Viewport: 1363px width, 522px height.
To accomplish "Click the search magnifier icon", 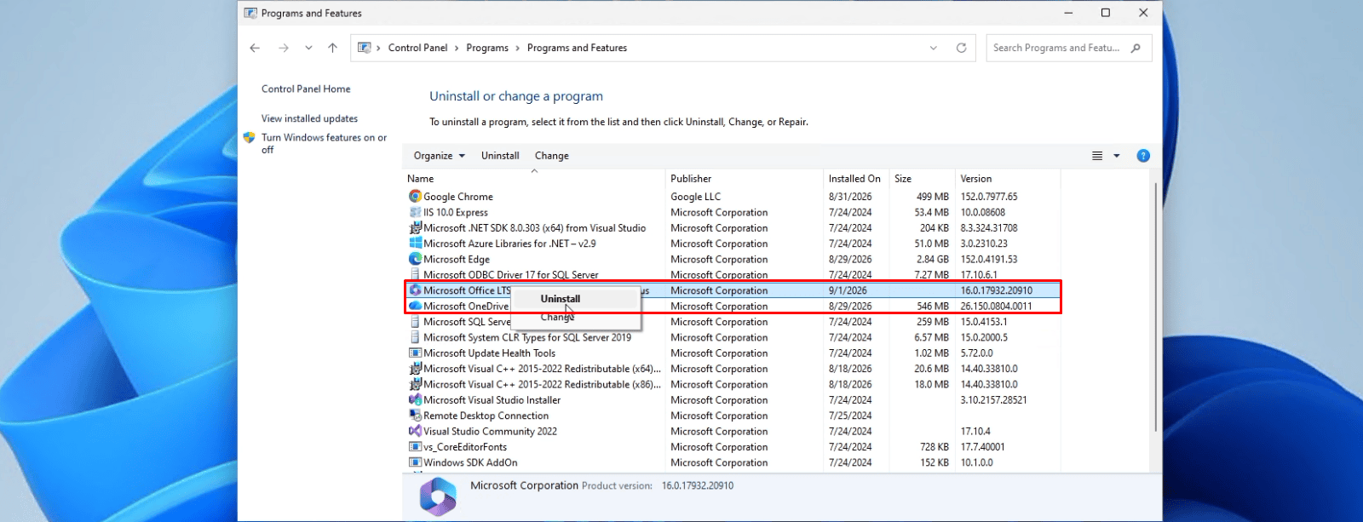I will click(1136, 48).
